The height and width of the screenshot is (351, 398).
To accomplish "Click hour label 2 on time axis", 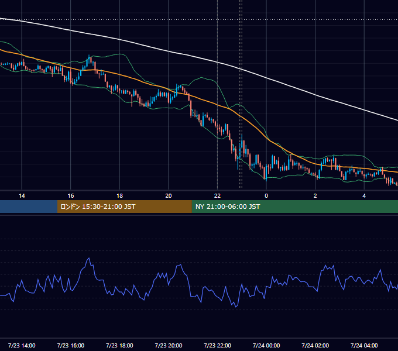I will pyautogui.click(x=315, y=196).
